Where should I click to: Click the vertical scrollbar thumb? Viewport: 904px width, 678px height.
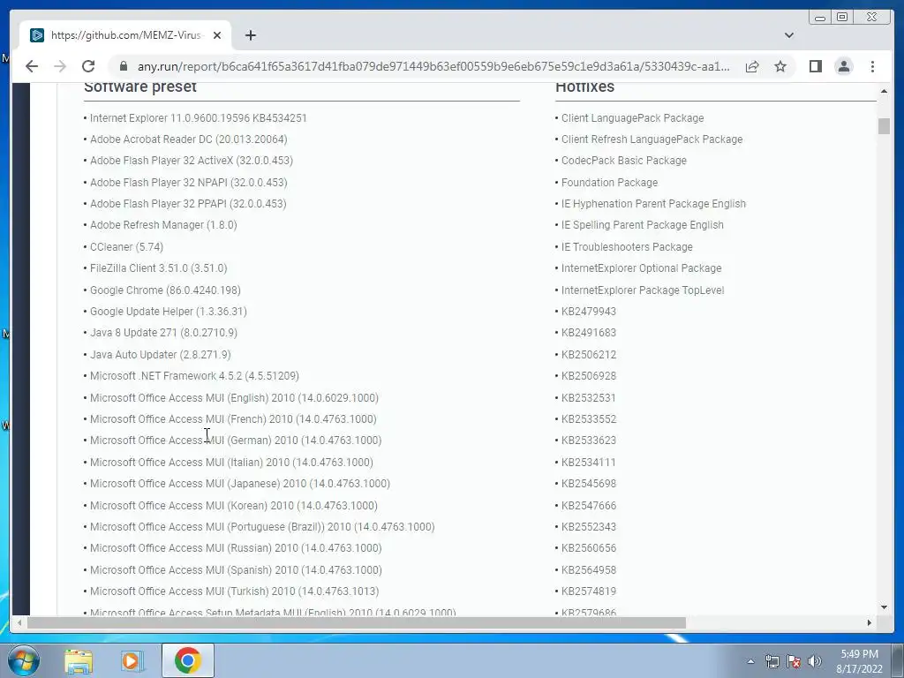coord(884,125)
